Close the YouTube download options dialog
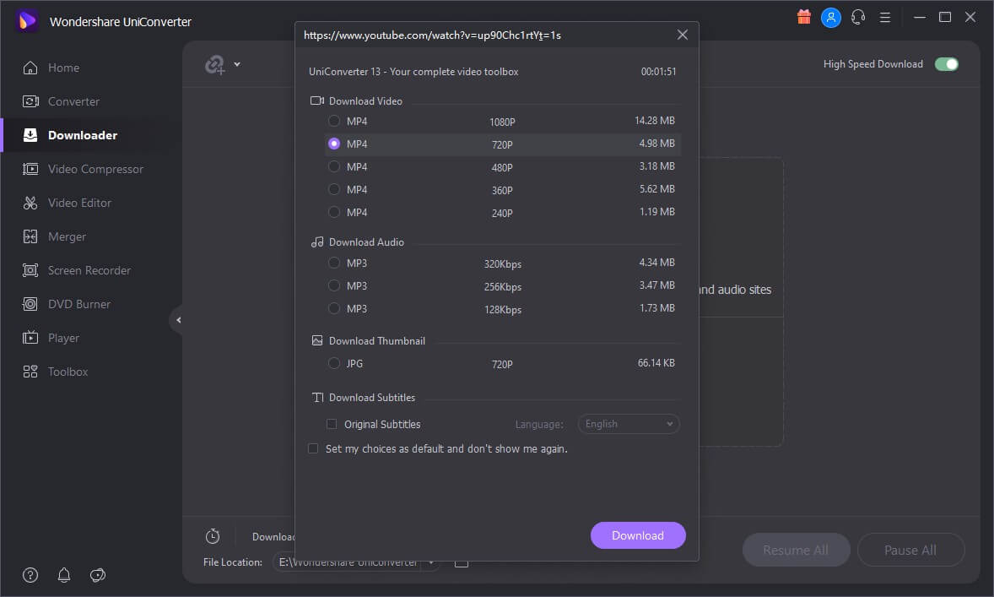Image resolution: width=994 pixels, height=597 pixels. [x=682, y=35]
